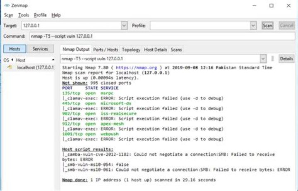Image resolution: width=298 pixels, height=191 pixels.
Task: Click the Nmap scan report for localhost line
Action: tap(116, 73)
